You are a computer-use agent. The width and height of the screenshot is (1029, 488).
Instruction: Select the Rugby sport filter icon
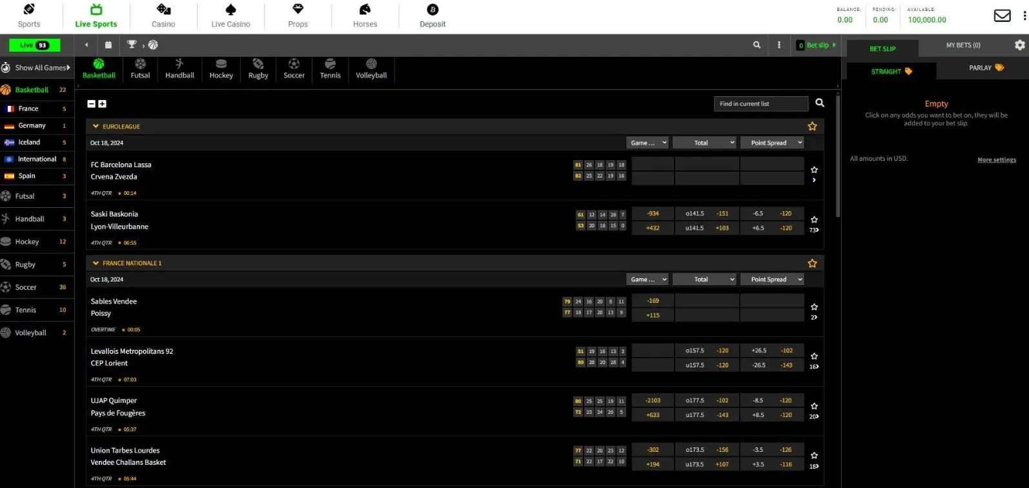pyautogui.click(x=258, y=68)
